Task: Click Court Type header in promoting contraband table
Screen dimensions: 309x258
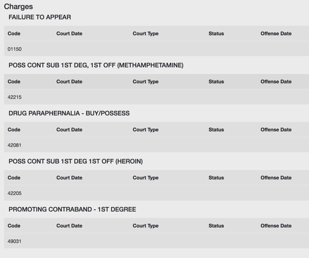Action: (x=146, y=226)
